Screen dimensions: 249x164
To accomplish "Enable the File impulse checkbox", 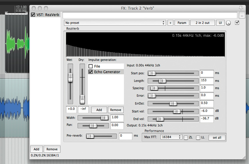I will tap(91, 66).
